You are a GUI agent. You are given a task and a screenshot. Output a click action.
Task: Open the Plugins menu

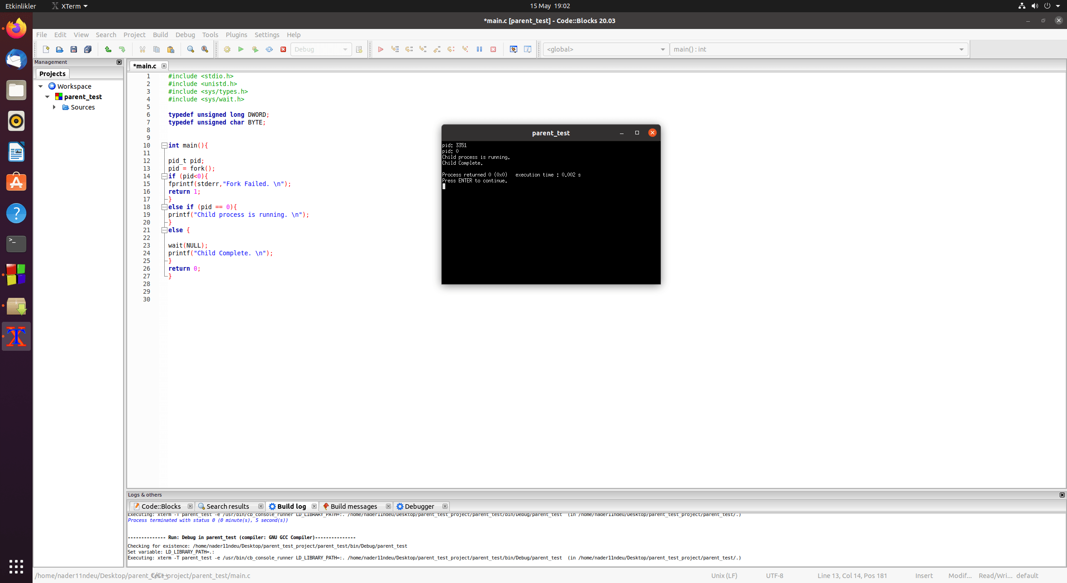click(x=236, y=35)
